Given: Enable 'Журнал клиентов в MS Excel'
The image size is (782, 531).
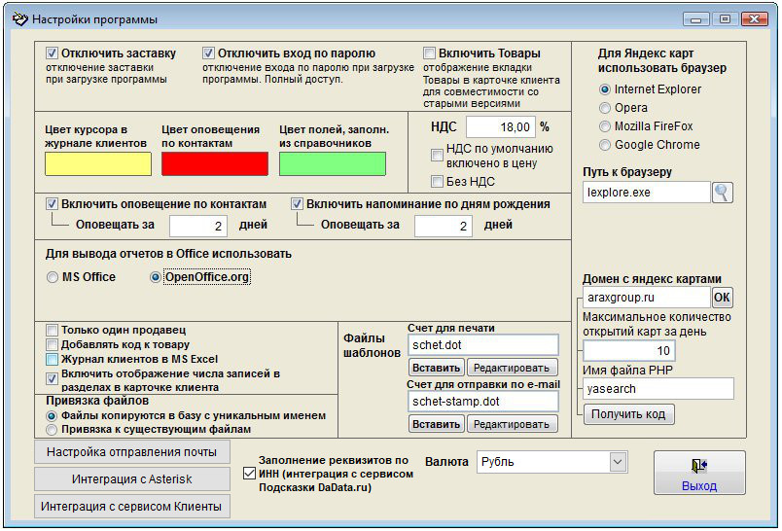Looking at the screenshot, I should click(x=52, y=359).
